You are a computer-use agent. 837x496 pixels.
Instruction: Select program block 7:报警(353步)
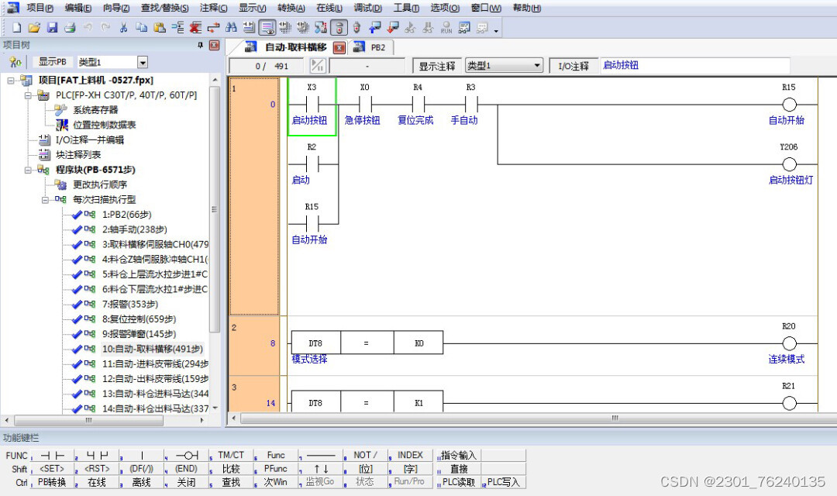[129, 305]
